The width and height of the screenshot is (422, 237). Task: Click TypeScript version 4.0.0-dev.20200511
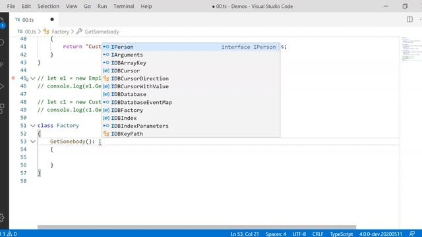380,234
